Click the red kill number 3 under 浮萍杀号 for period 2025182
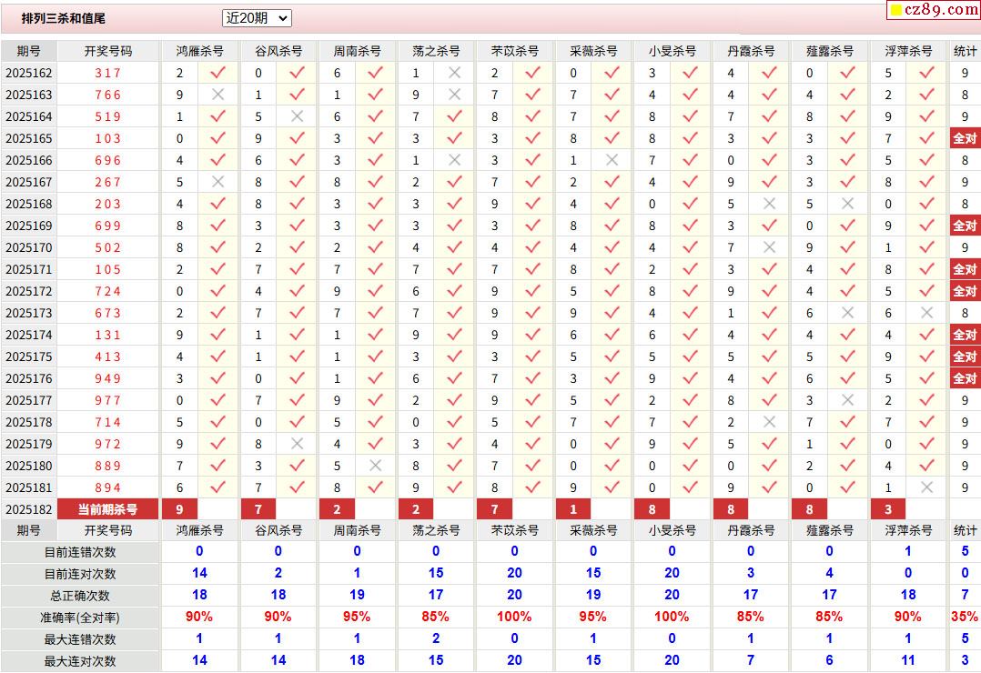Image resolution: width=981 pixels, height=673 pixels. pyautogui.click(x=888, y=509)
